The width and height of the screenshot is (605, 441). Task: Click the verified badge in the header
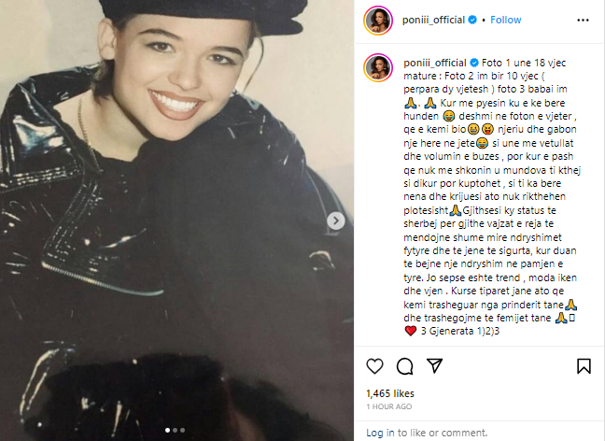point(472,20)
